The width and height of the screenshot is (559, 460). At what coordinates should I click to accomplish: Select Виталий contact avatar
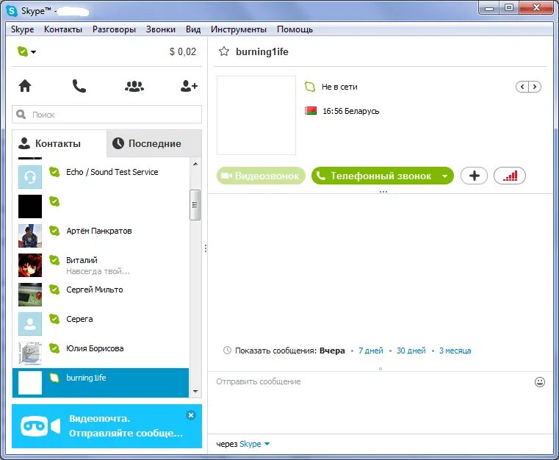coord(30,265)
